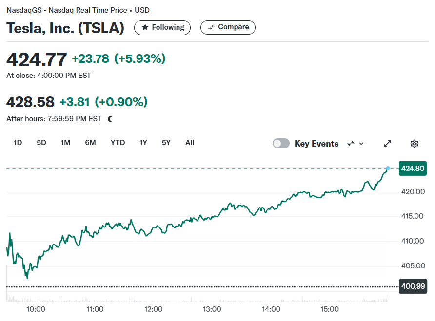
Task: Switch chart to 5Y range
Action: pos(166,143)
